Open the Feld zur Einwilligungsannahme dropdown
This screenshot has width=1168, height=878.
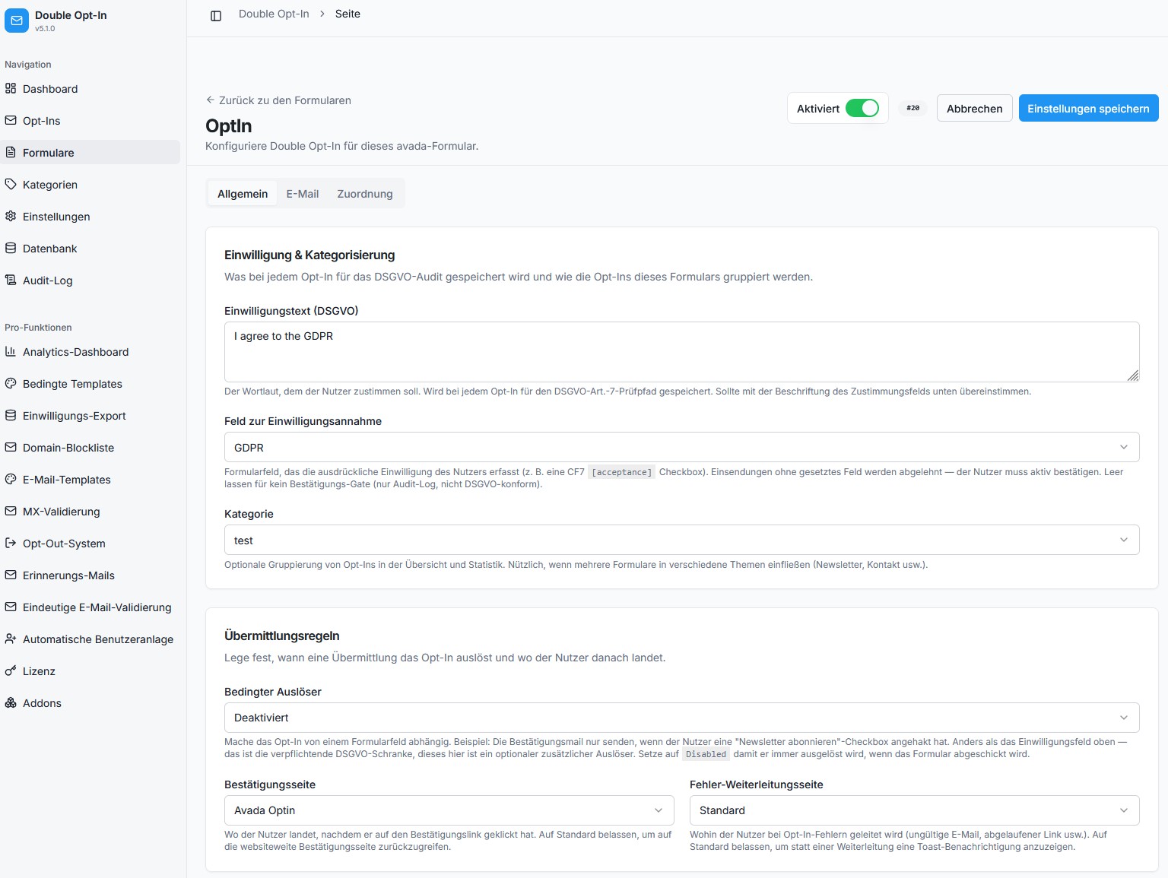[x=681, y=447]
